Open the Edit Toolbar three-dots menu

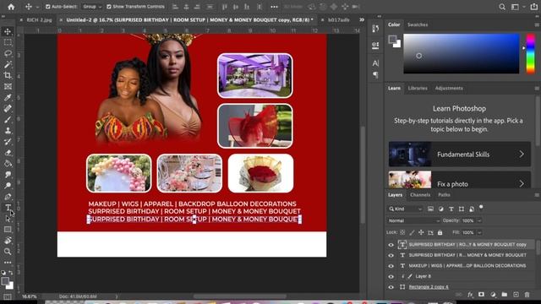tap(8, 263)
